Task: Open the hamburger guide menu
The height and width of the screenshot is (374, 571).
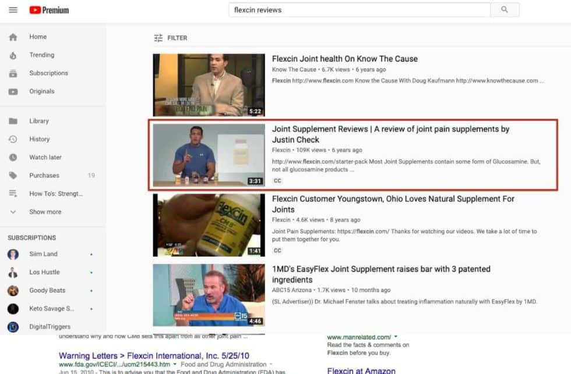Action: pos(13,10)
